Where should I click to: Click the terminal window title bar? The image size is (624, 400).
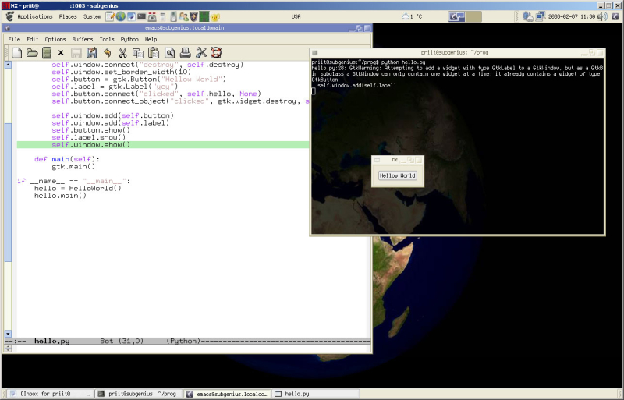457,52
